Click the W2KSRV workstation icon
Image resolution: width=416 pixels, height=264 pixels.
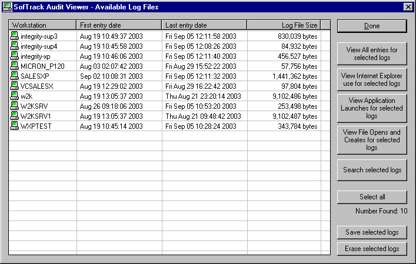tap(14, 106)
